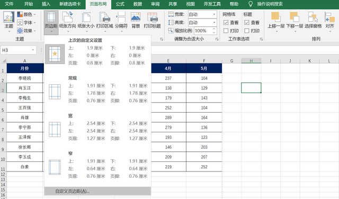Click cell with name 李梅生
The image size is (339, 199).
[x=25, y=98]
